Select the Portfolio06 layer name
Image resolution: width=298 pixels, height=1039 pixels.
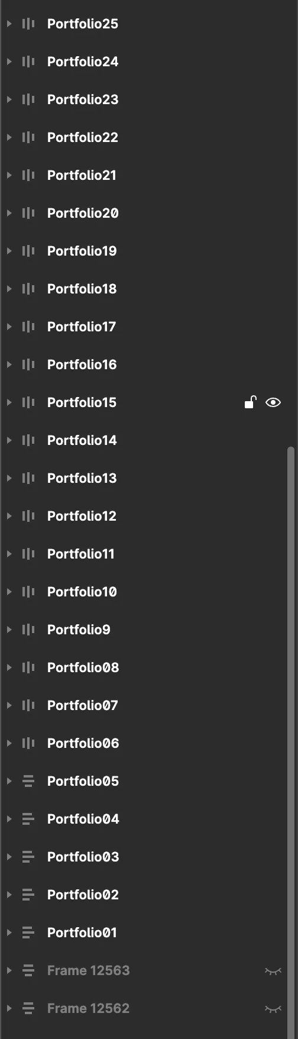[x=83, y=743]
